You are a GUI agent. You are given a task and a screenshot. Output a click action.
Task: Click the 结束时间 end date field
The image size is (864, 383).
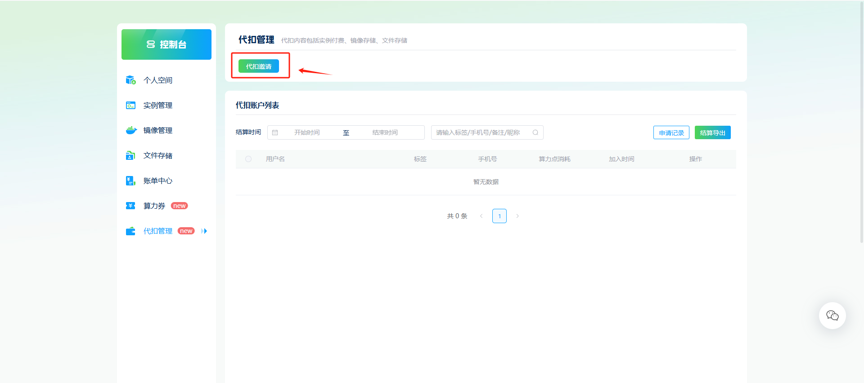click(385, 132)
